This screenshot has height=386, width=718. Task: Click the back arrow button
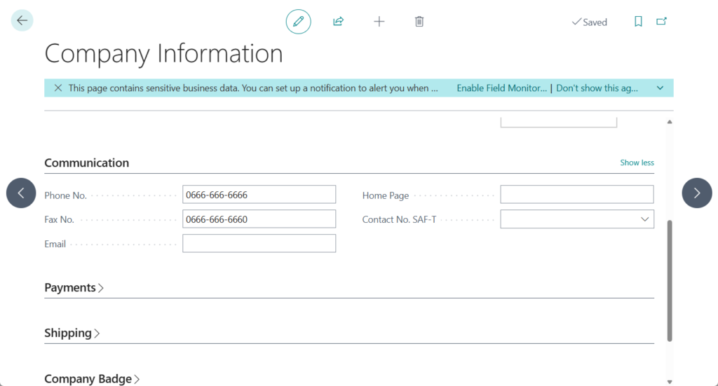click(22, 21)
